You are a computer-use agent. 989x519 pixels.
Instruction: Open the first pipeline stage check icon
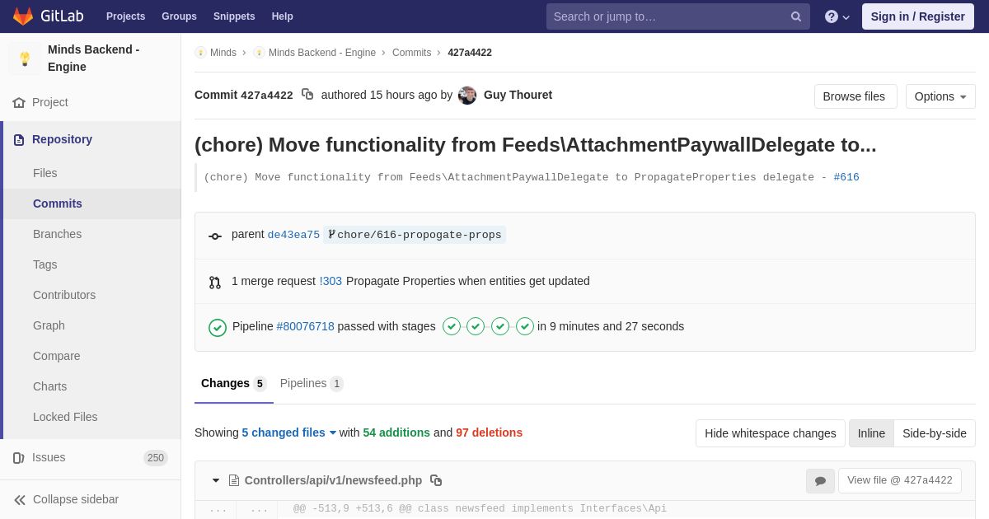click(452, 326)
